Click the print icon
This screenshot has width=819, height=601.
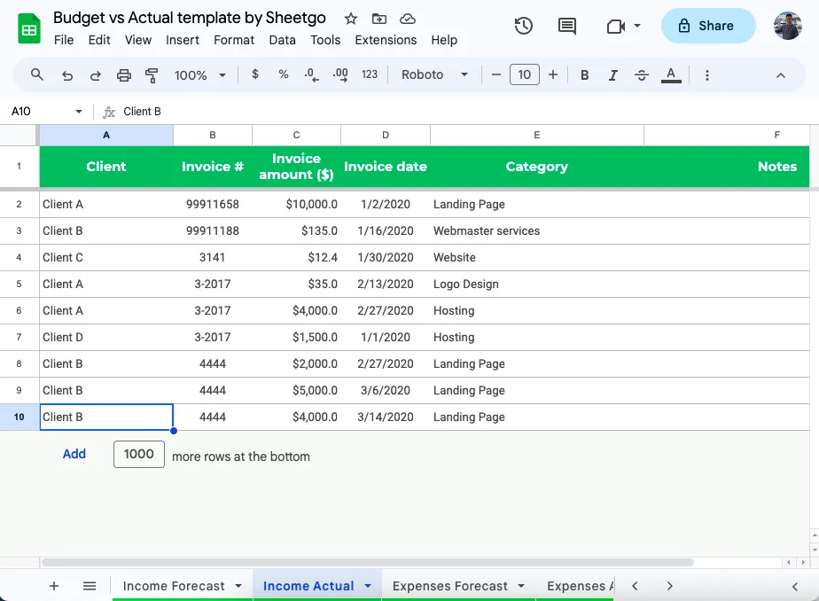pos(124,75)
